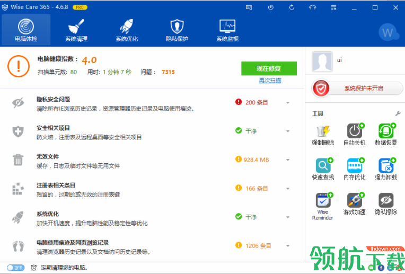
Task: Open the 游戏加速 tool
Action: point(354,204)
